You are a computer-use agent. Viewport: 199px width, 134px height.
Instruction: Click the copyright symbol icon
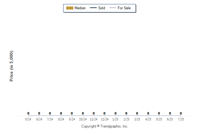pyautogui.click(x=98, y=126)
